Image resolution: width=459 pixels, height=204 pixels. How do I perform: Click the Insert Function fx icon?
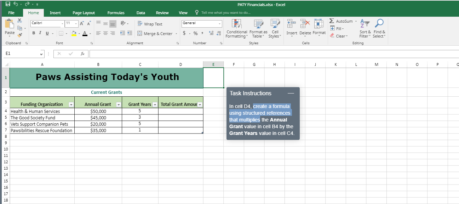click(82, 54)
